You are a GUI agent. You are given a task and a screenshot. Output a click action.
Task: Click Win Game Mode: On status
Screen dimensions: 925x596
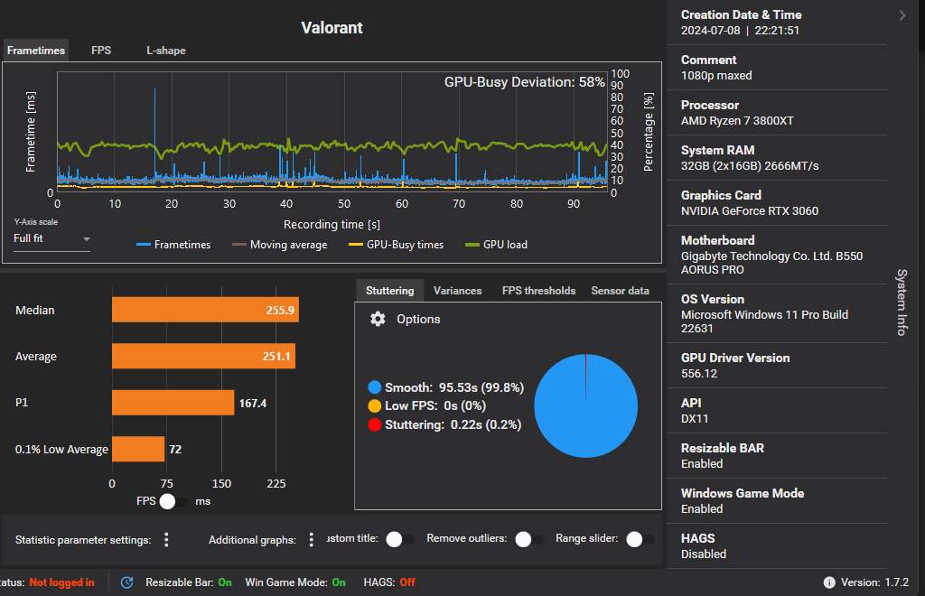[x=295, y=582]
